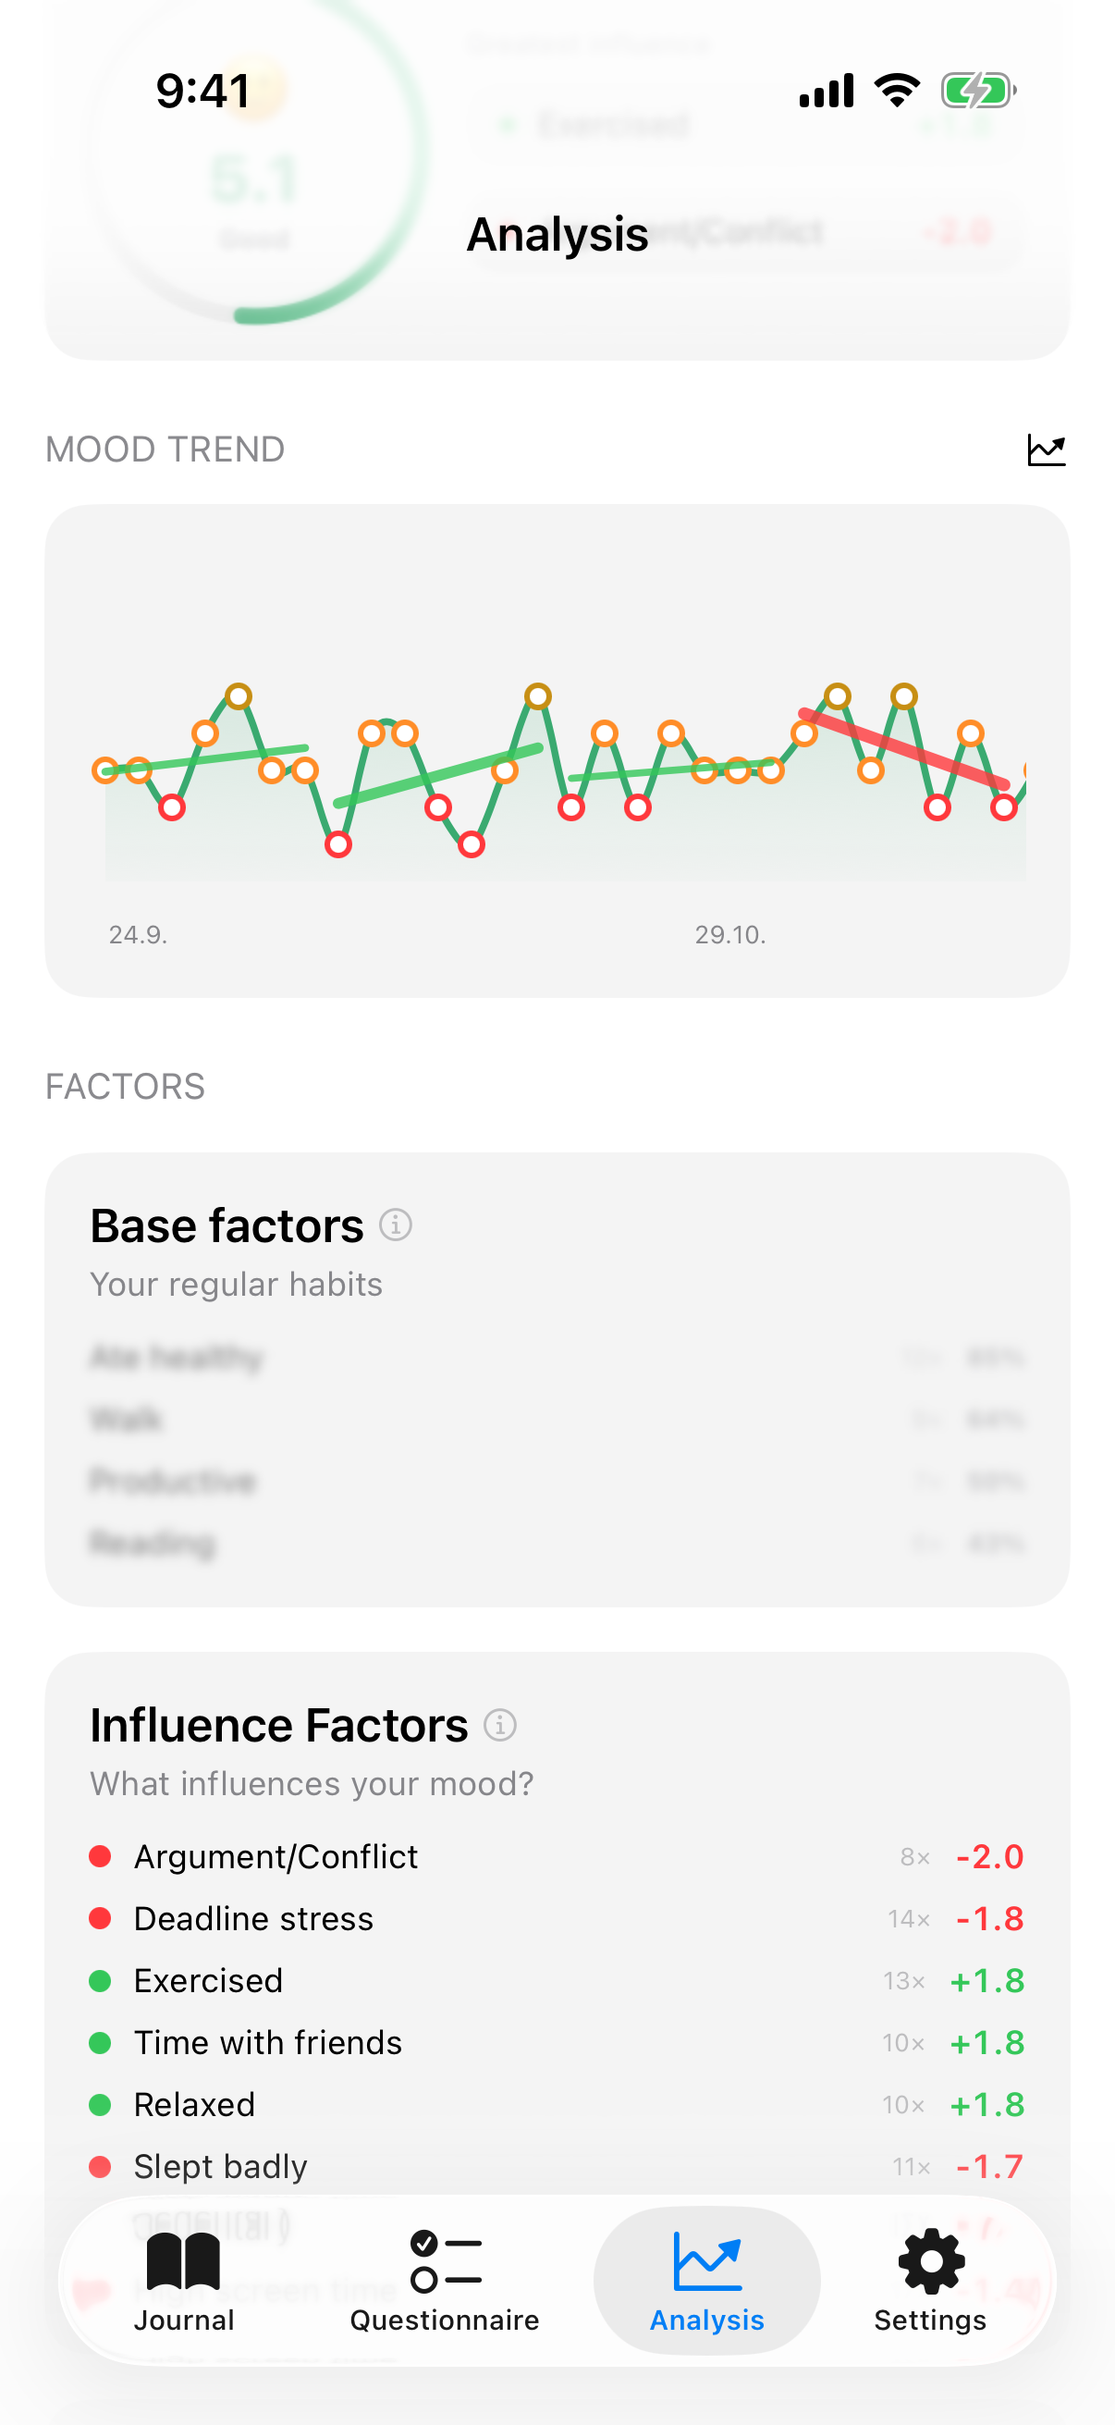Screen dimensions: 1115x2425
Task: Open the Settings gear icon
Action: pyautogui.click(x=930, y=2263)
